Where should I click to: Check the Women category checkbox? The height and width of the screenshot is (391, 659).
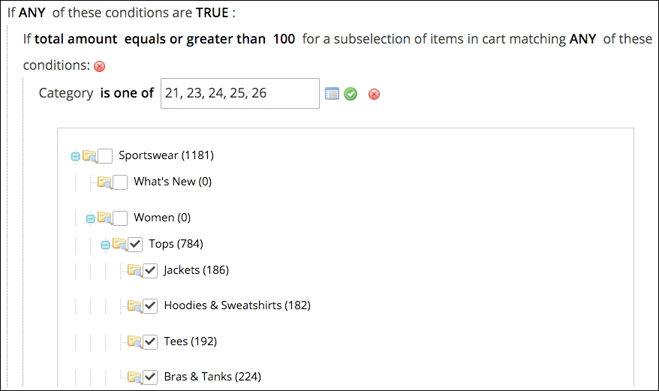pyautogui.click(x=120, y=218)
